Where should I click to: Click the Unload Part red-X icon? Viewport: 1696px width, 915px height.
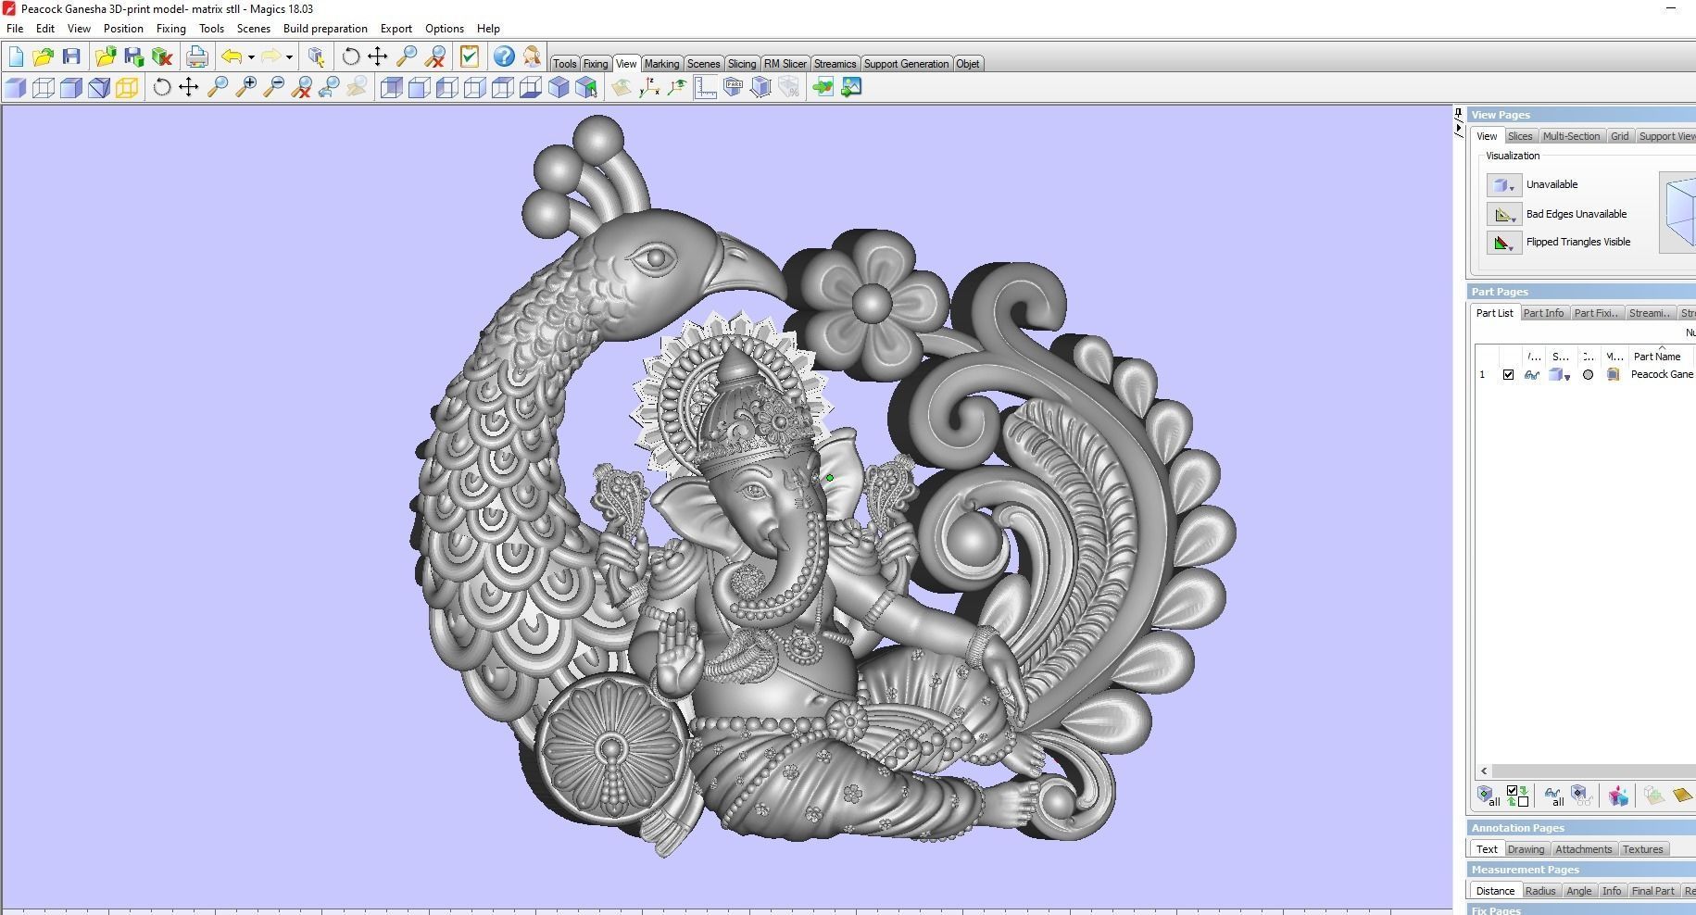click(162, 56)
